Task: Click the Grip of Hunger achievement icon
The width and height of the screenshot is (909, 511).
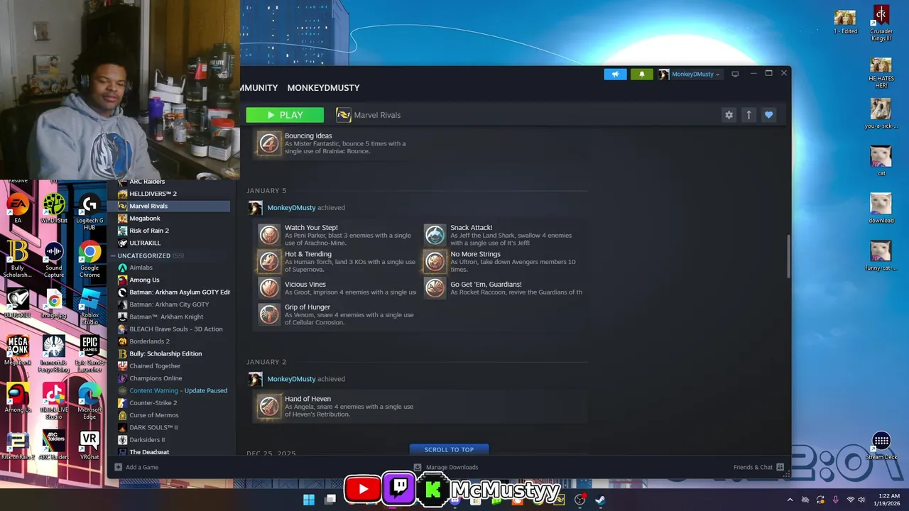Action: point(268,314)
